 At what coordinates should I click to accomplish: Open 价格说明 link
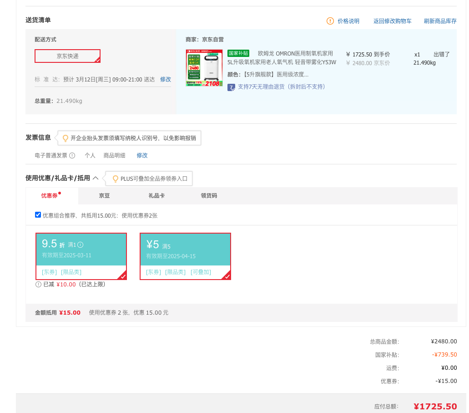pyautogui.click(x=348, y=21)
